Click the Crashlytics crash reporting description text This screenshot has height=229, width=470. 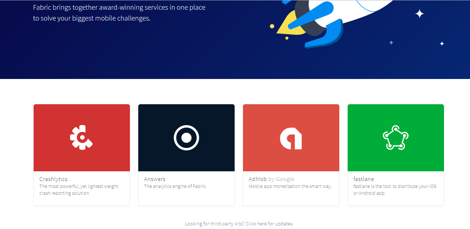(x=79, y=189)
